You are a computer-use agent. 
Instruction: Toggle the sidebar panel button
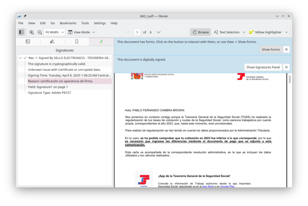click(x=21, y=32)
